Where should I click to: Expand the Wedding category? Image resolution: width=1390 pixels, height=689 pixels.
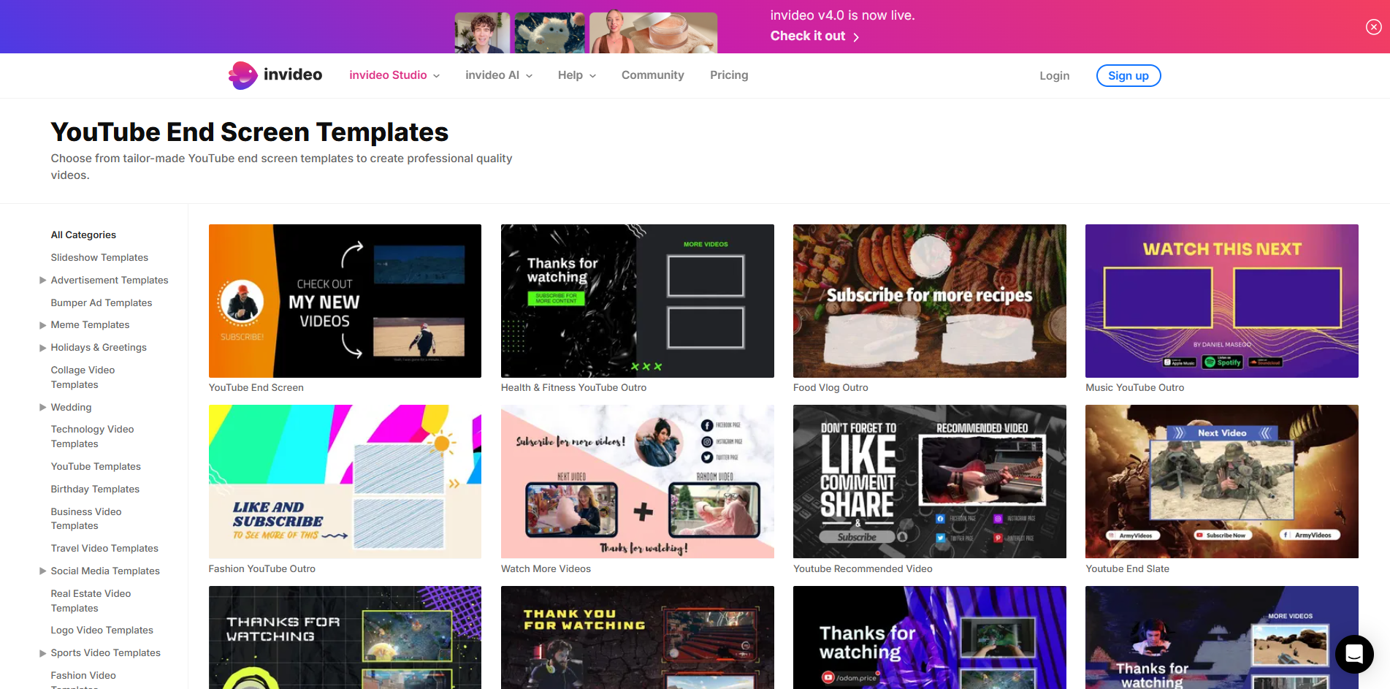click(x=42, y=407)
